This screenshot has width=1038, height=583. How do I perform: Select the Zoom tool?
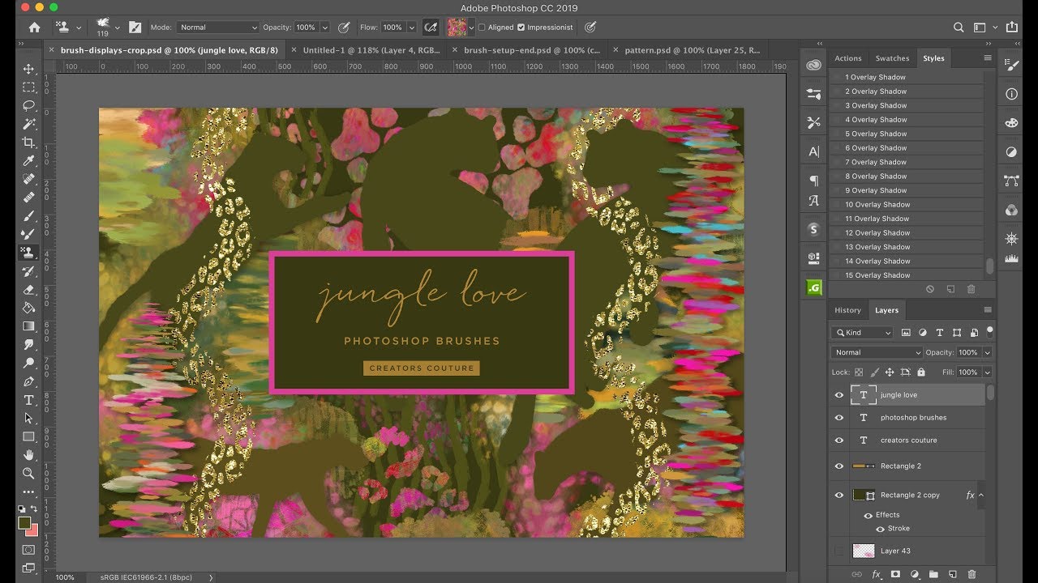(x=29, y=473)
